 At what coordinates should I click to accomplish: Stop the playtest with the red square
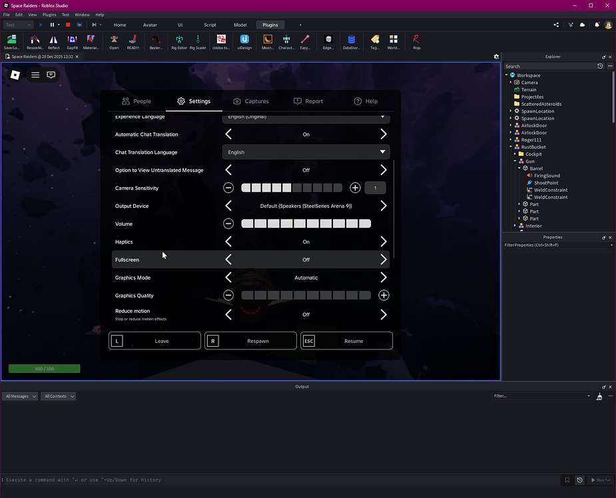click(68, 25)
